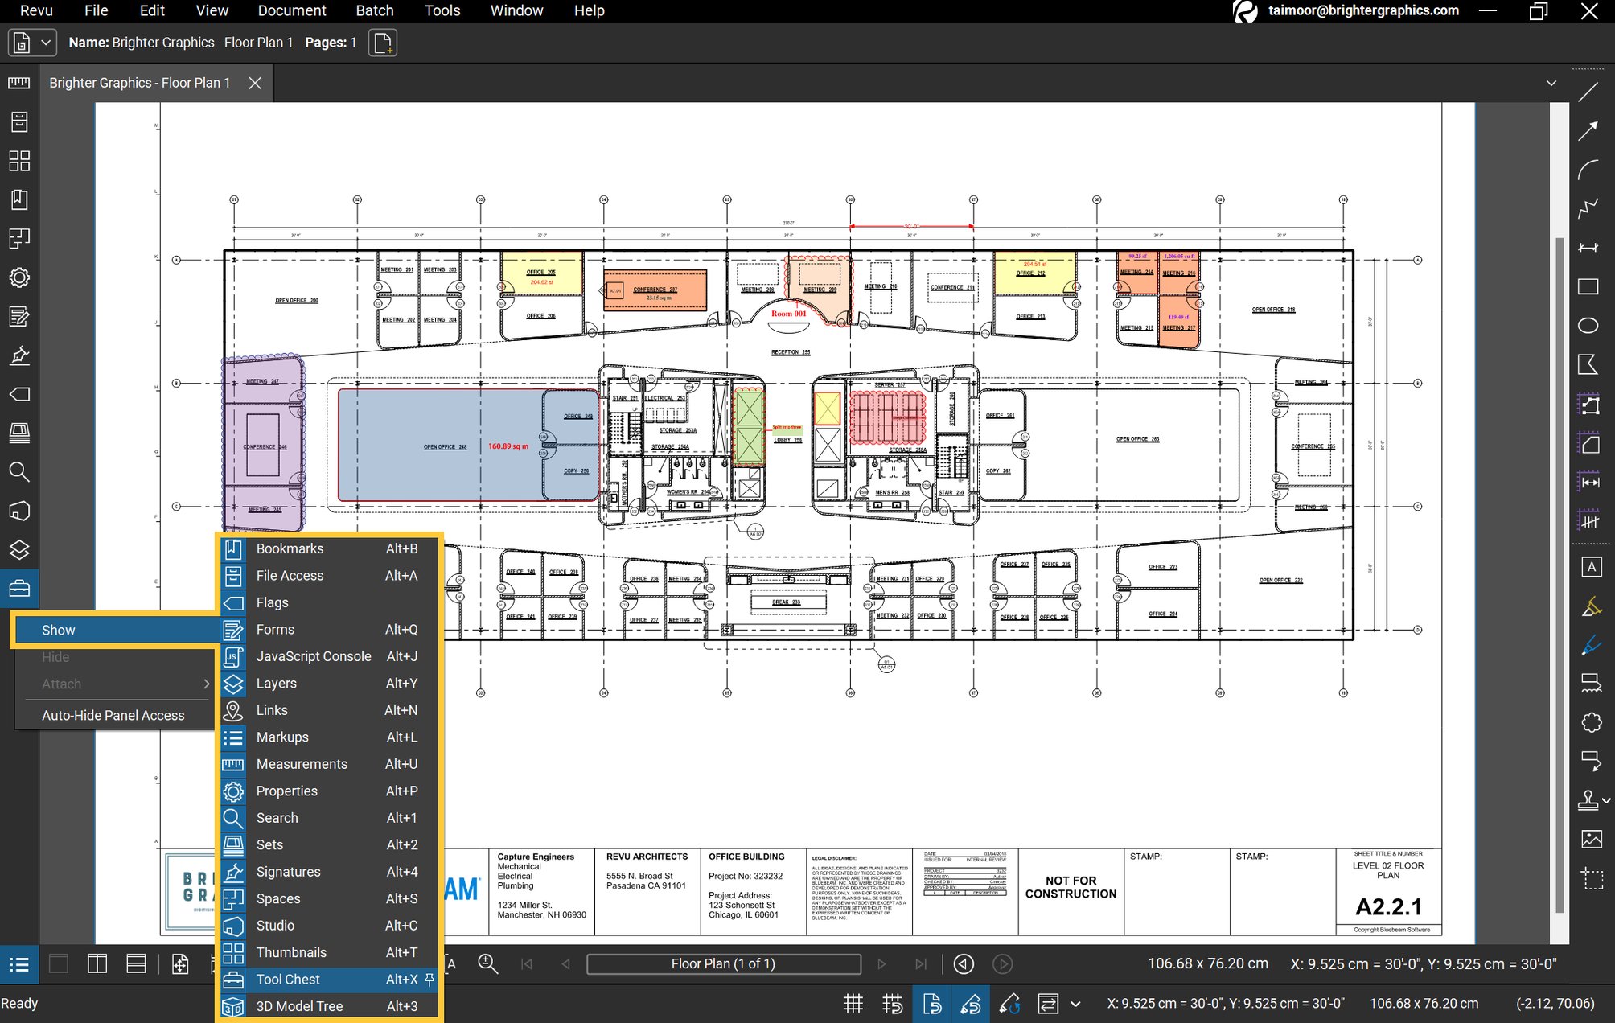Expand the Attach submenu arrow
This screenshot has height=1023, width=1615.
[207, 684]
